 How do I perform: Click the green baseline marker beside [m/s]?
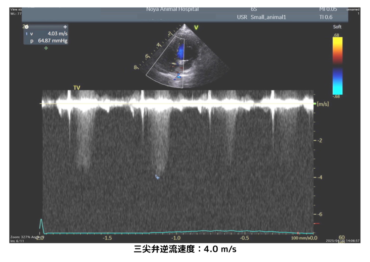pos(315,104)
